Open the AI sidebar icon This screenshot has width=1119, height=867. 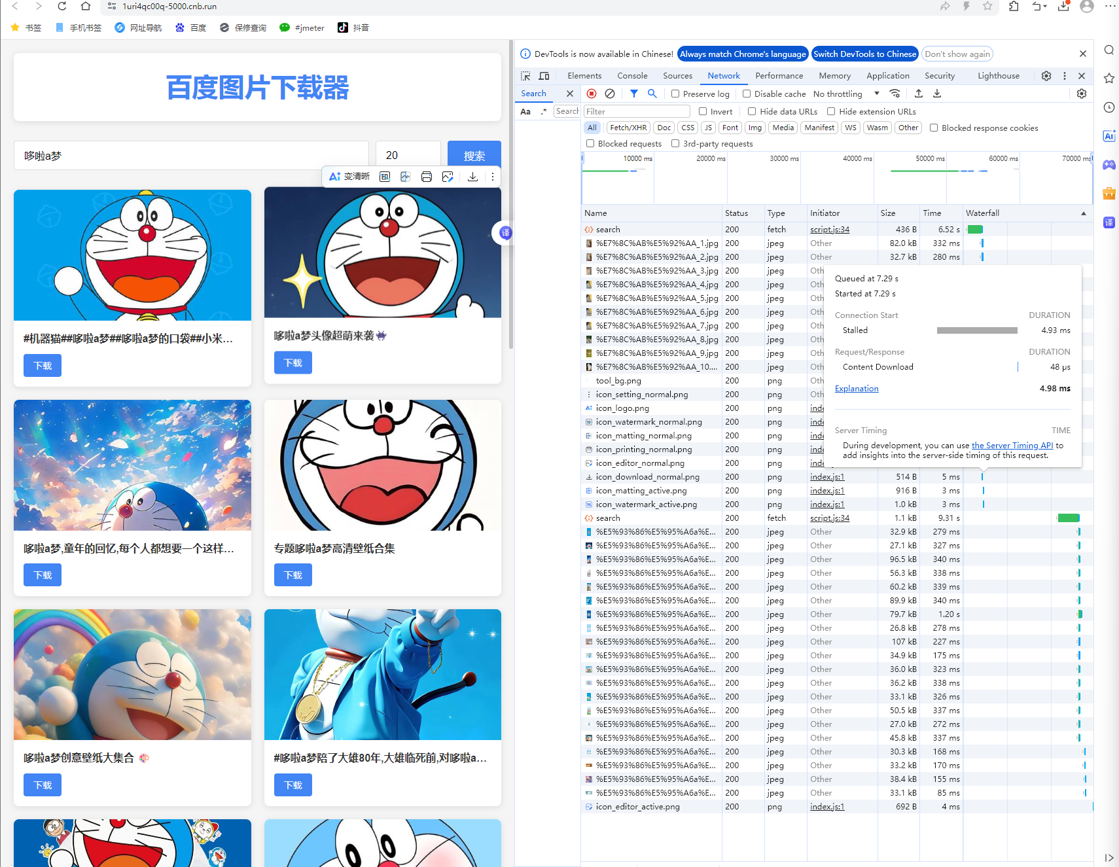pos(1109,136)
